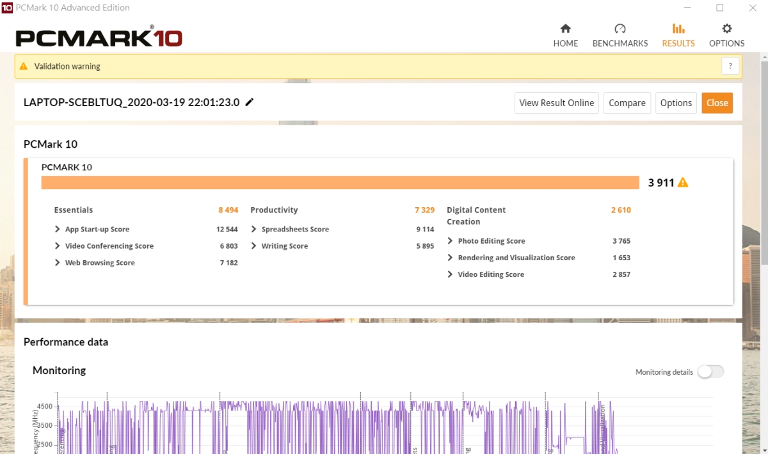Open Options gear icon
Image resolution: width=768 pixels, height=454 pixels.
point(726,29)
